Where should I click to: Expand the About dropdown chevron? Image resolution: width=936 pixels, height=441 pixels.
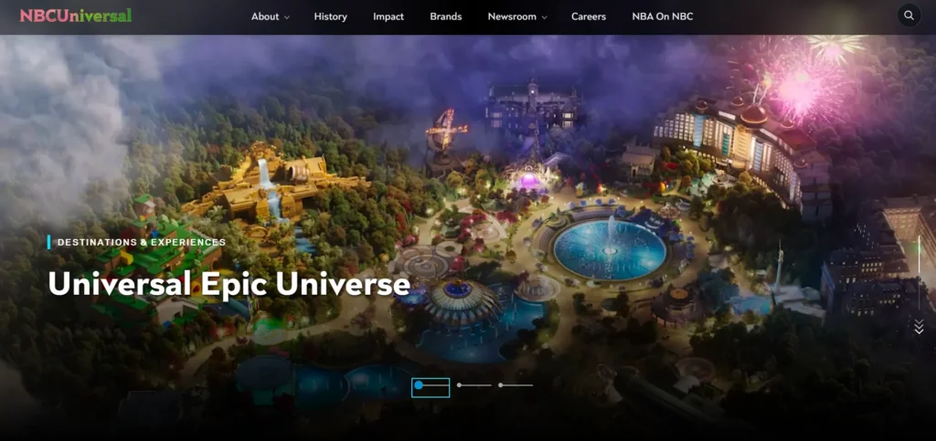(x=286, y=17)
